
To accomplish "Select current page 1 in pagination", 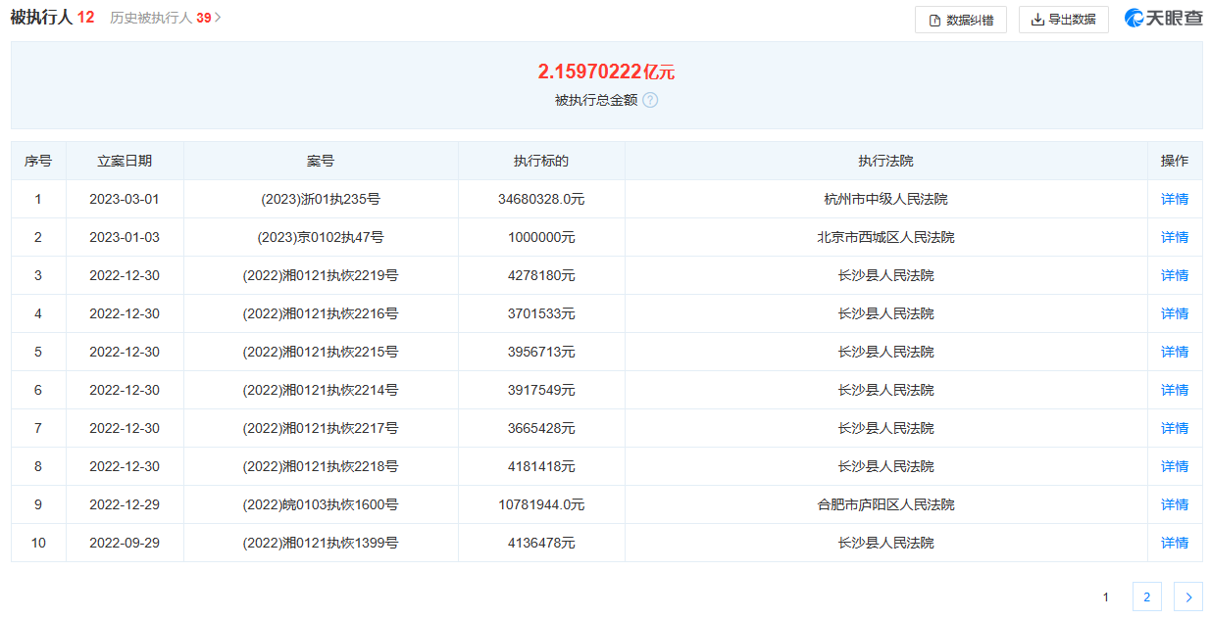I will pyautogui.click(x=1106, y=596).
